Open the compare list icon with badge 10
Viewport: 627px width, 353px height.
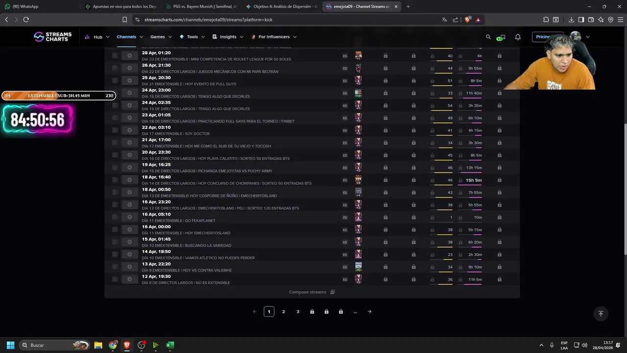click(x=501, y=37)
